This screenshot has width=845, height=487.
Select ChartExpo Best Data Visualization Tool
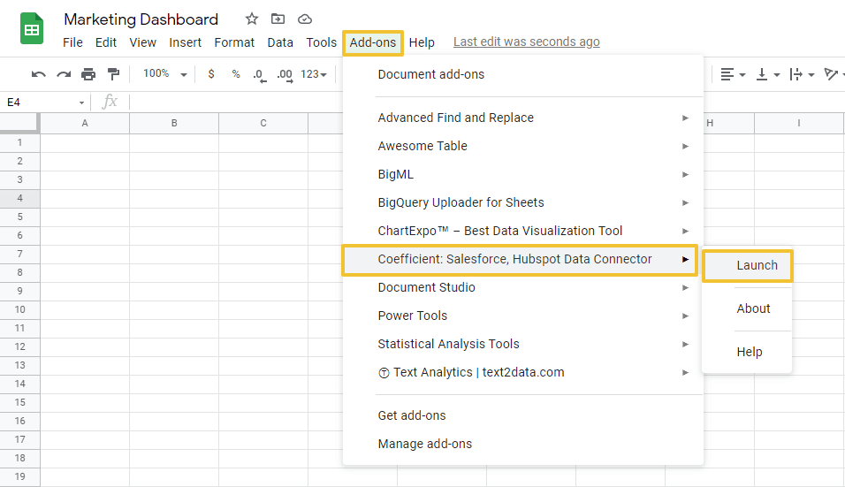click(522, 231)
